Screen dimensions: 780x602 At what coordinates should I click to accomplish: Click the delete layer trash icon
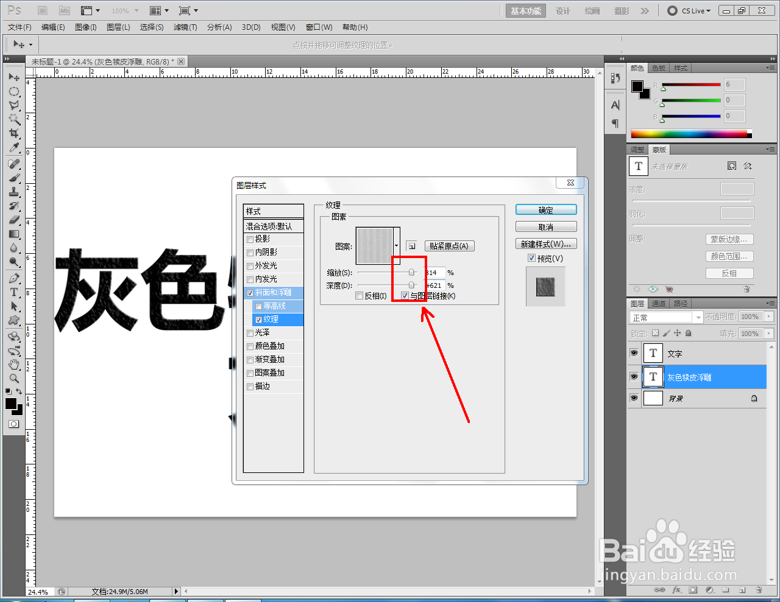click(x=759, y=590)
